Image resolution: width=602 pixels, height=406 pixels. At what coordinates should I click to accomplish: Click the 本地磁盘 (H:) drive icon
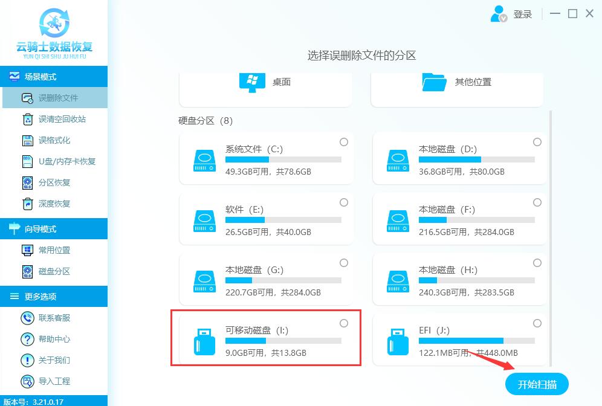point(398,282)
